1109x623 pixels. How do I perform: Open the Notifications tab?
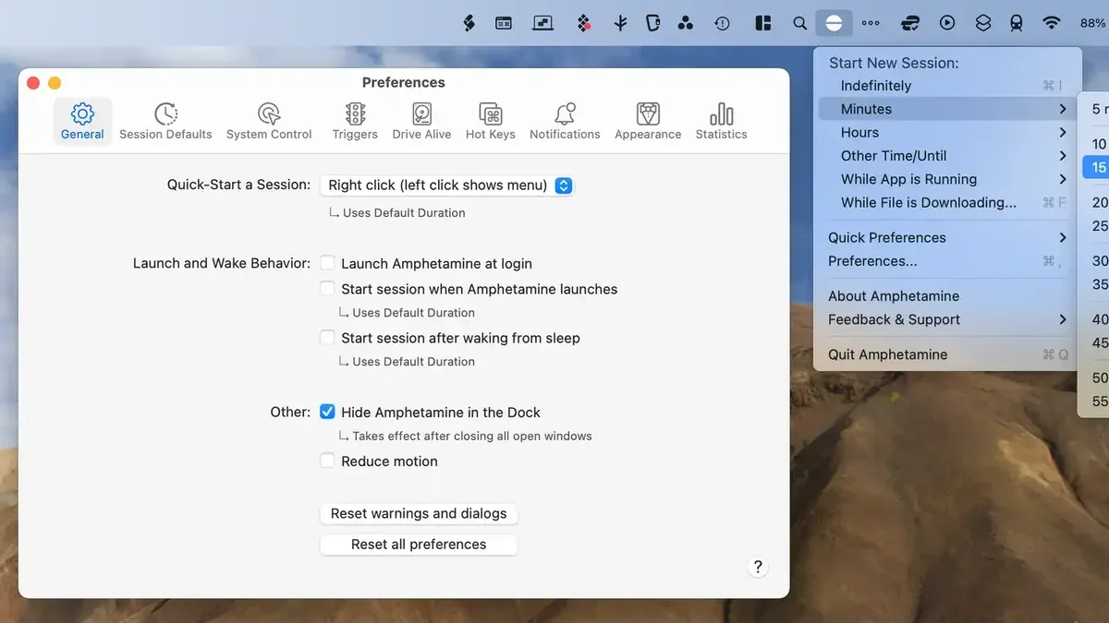[565, 122]
